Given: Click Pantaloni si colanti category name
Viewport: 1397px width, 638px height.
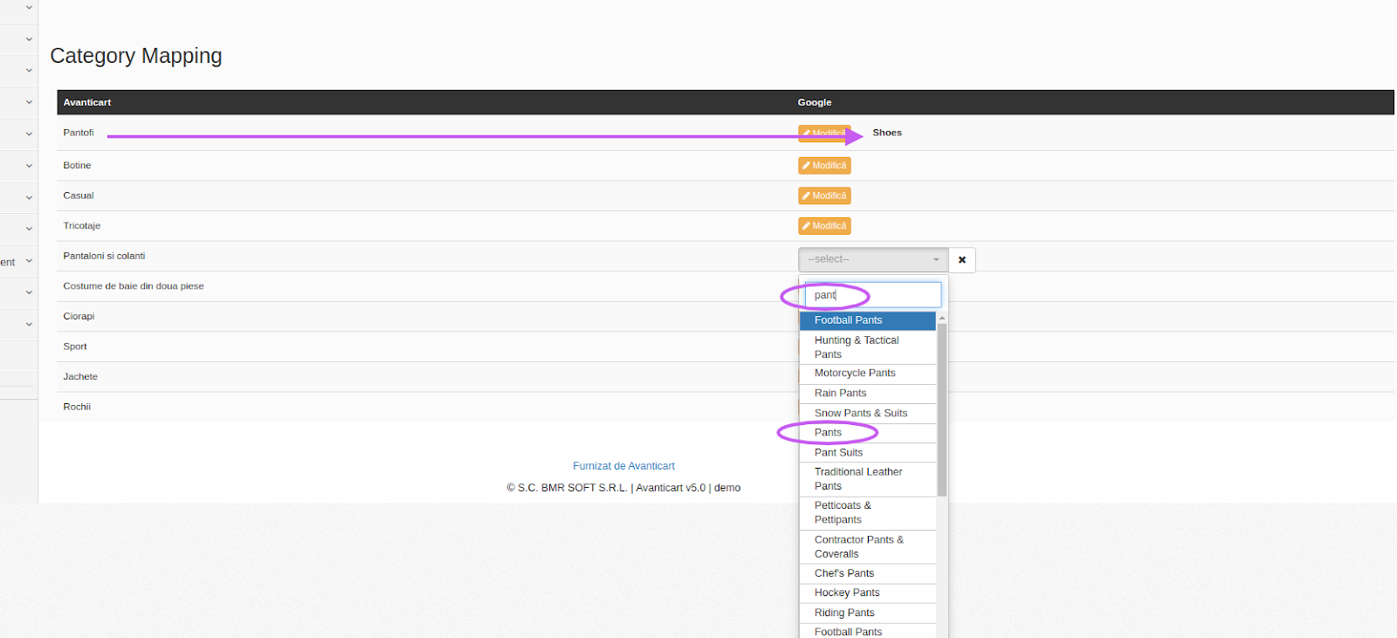Looking at the screenshot, I should pos(104,256).
